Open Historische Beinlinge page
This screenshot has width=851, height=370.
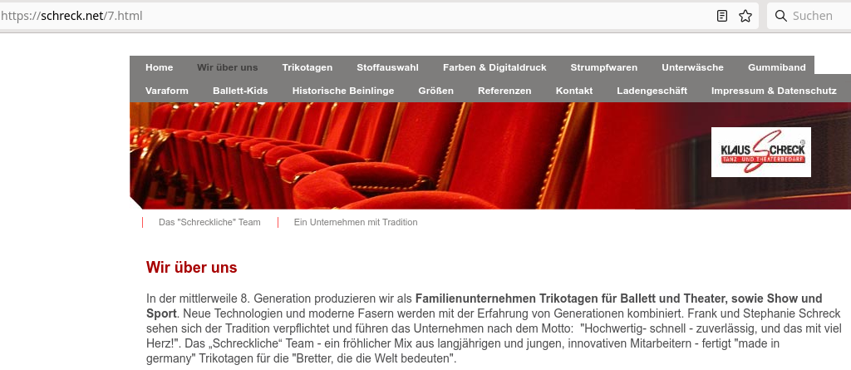(343, 91)
